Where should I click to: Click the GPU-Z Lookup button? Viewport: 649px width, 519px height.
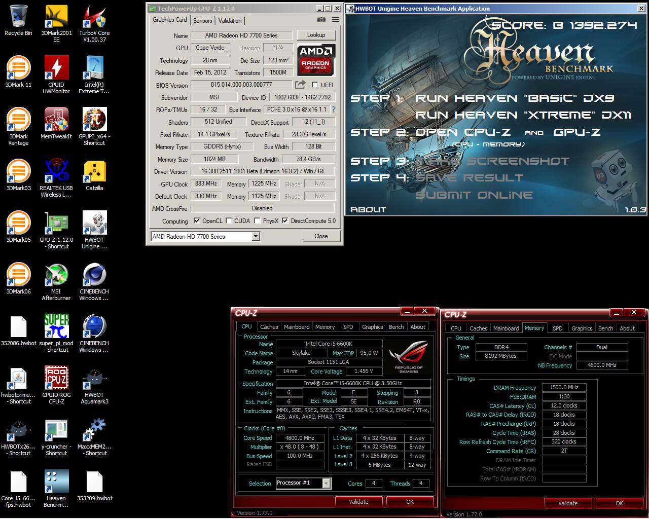point(316,35)
